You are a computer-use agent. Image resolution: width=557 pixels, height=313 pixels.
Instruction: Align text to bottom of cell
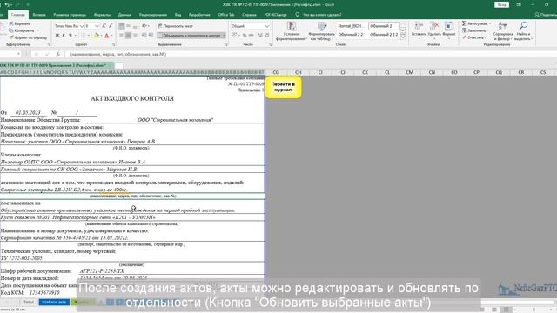click(x=135, y=26)
